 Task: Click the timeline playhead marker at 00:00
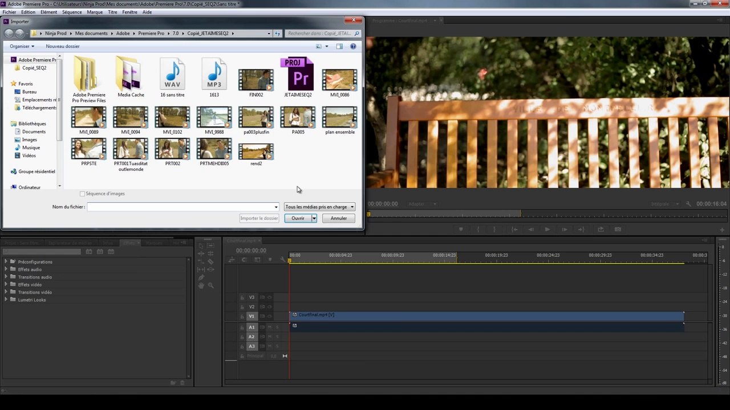coord(290,260)
